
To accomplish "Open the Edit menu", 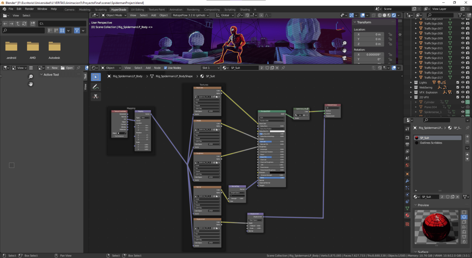I will click(x=19, y=9).
